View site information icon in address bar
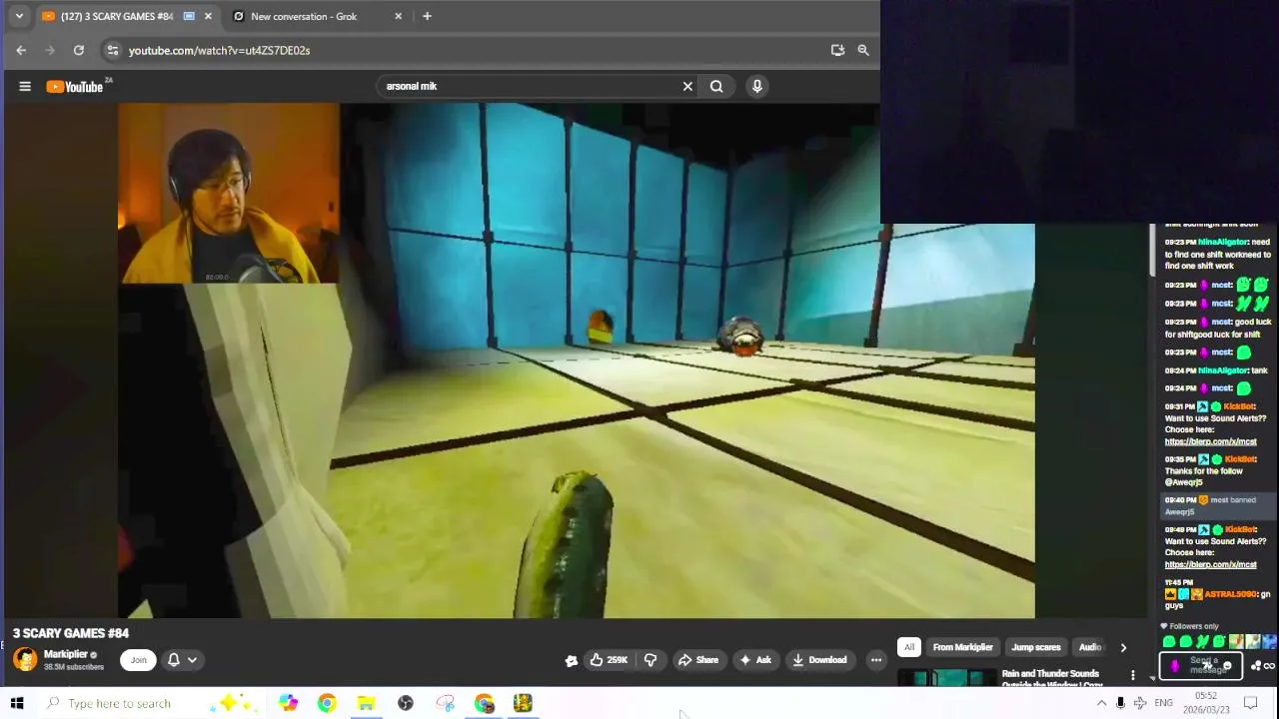 (113, 50)
